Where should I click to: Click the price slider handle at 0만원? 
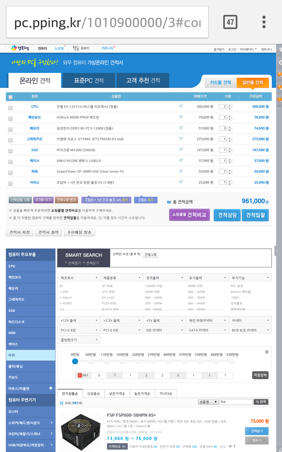coord(75,361)
